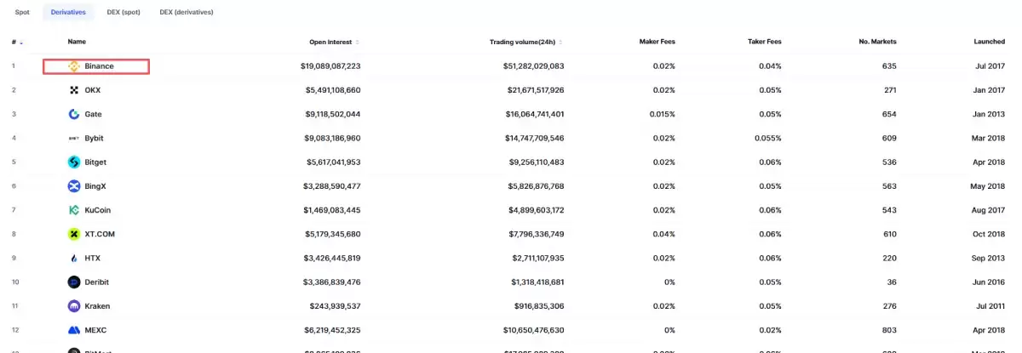Open the Bitget exchange link
Image resolution: width=1022 pixels, height=353 pixels.
(95, 162)
